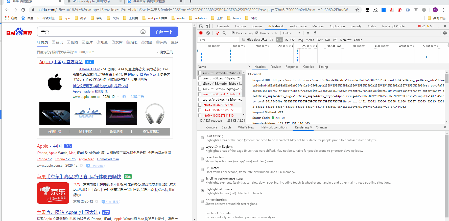Viewport: 449px width, 221px height.
Task: Clear the network log
Action: pos(208,33)
